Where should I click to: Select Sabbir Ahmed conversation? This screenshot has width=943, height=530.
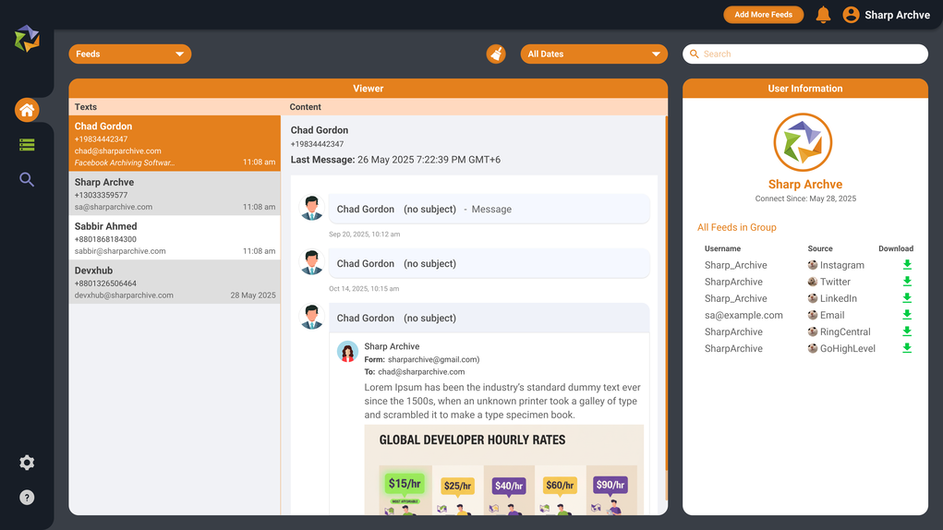coord(175,238)
